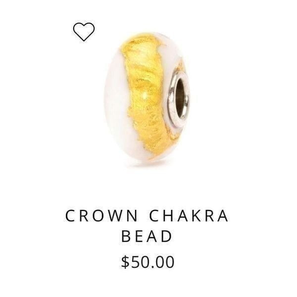Click the dollar sign in the price

click(x=125, y=262)
